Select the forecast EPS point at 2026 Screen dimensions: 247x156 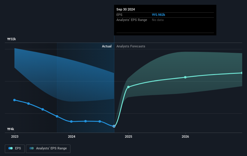click(x=185, y=77)
